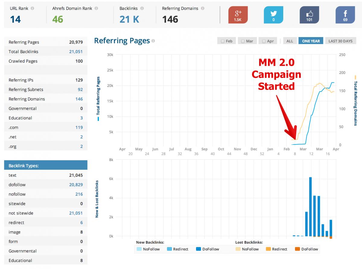Click info icon beside URL Rank

click(32, 8)
